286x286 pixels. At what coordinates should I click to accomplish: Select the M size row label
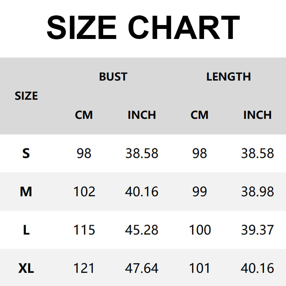pos(26,192)
